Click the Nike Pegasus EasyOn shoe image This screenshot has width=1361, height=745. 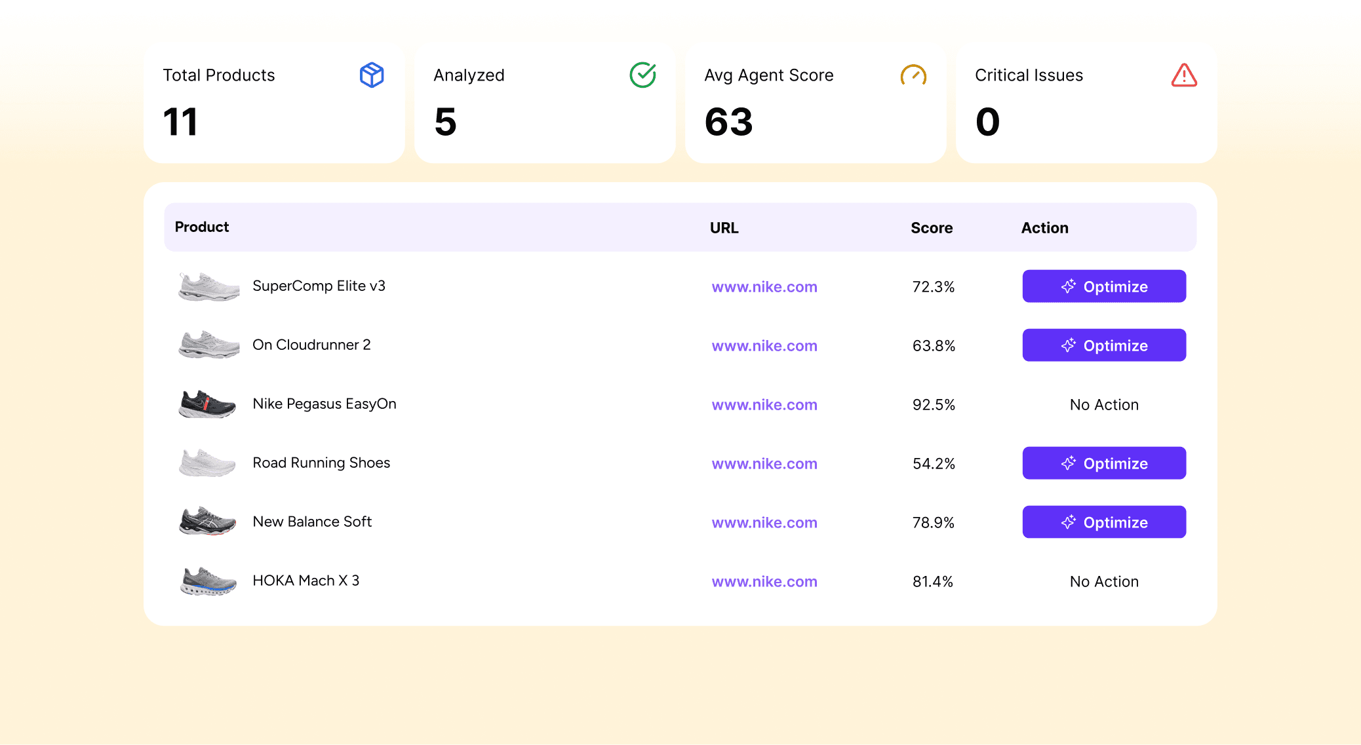(x=207, y=404)
